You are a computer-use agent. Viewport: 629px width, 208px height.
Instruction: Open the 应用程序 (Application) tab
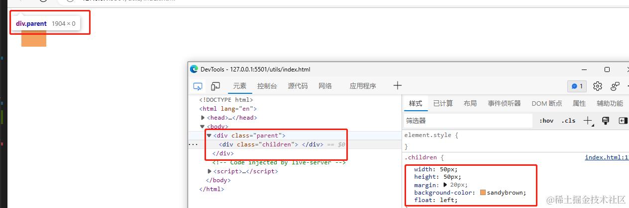tap(363, 86)
